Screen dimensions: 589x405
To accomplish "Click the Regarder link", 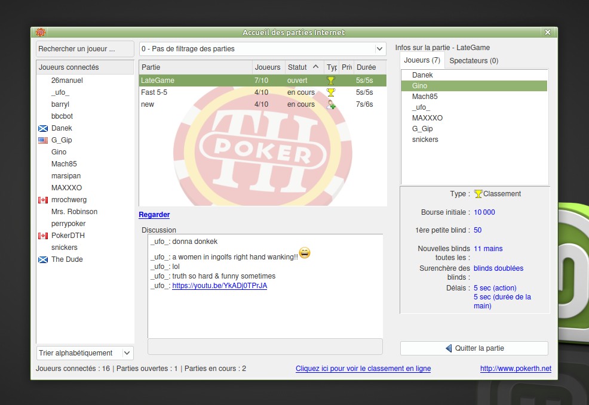I will point(154,215).
